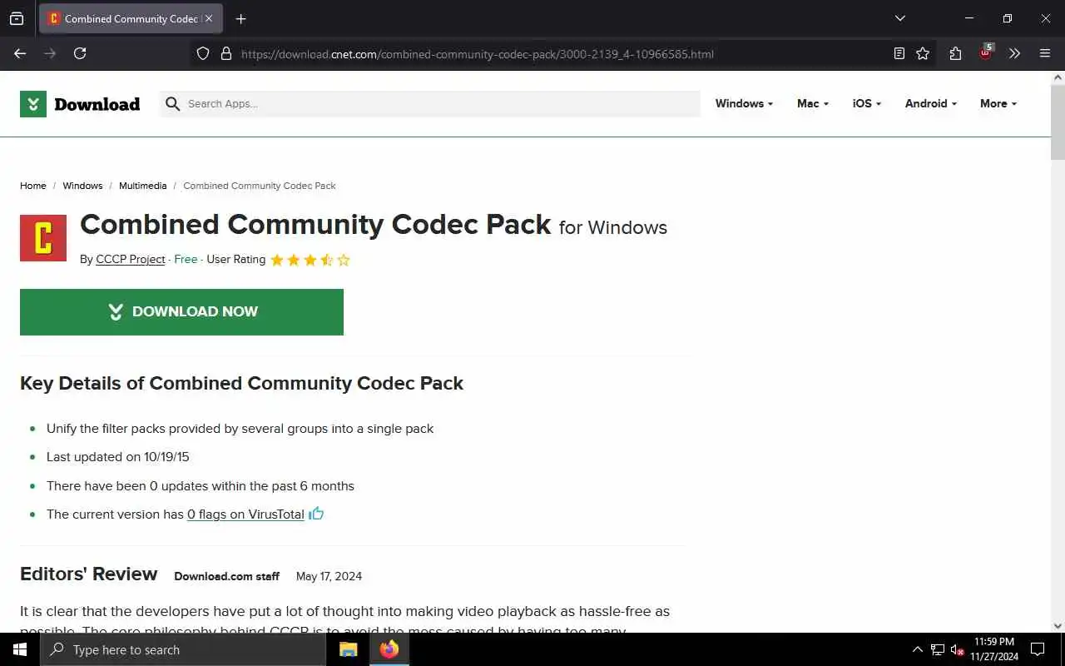The image size is (1065, 666).
Task: Click the search magnifier icon
Action: point(172,104)
